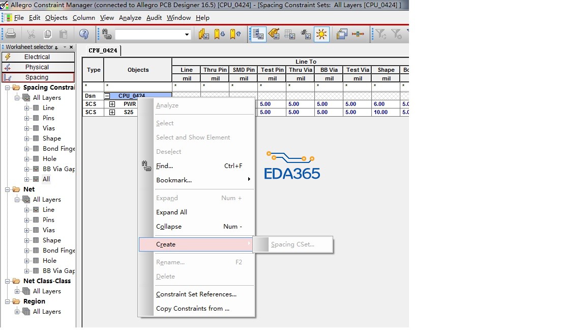Click the first filter funnel icon
The image size is (586, 330).
pyautogui.click(x=381, y=34)
